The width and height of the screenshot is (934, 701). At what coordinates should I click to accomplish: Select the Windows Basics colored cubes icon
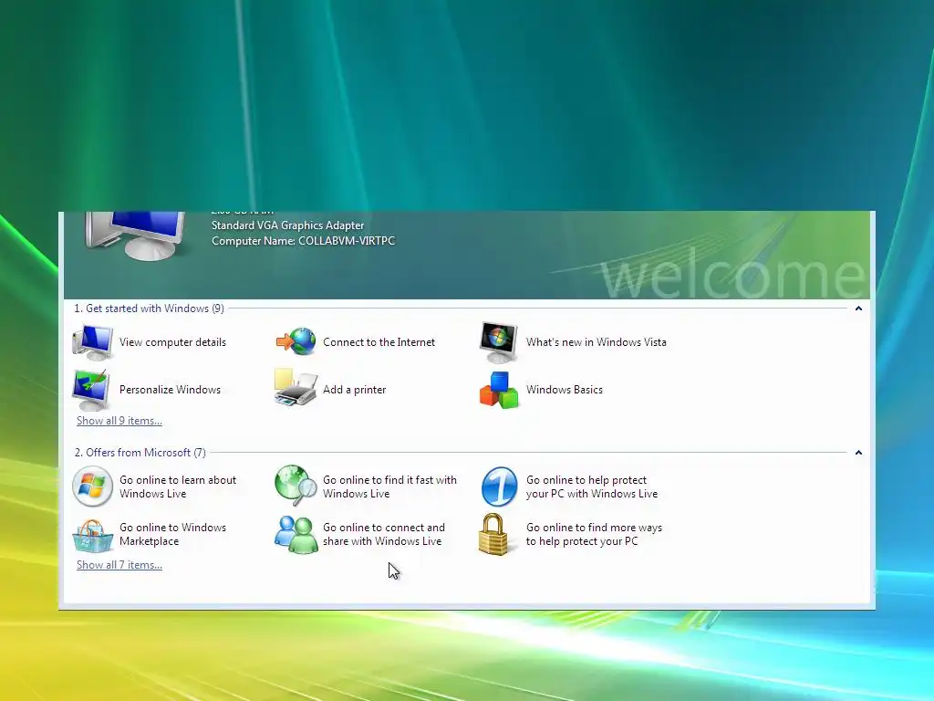click(499, 390)
